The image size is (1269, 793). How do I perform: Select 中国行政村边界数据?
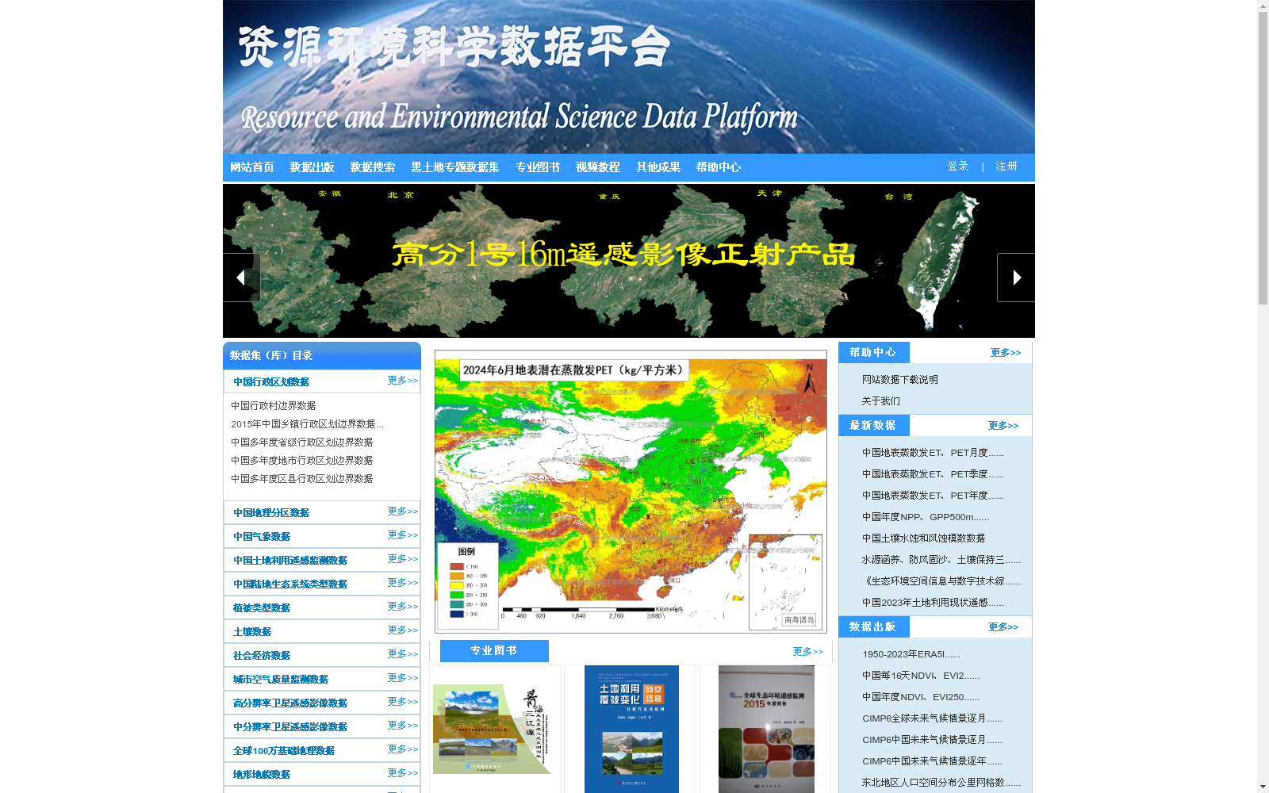(x=274, y=406)
